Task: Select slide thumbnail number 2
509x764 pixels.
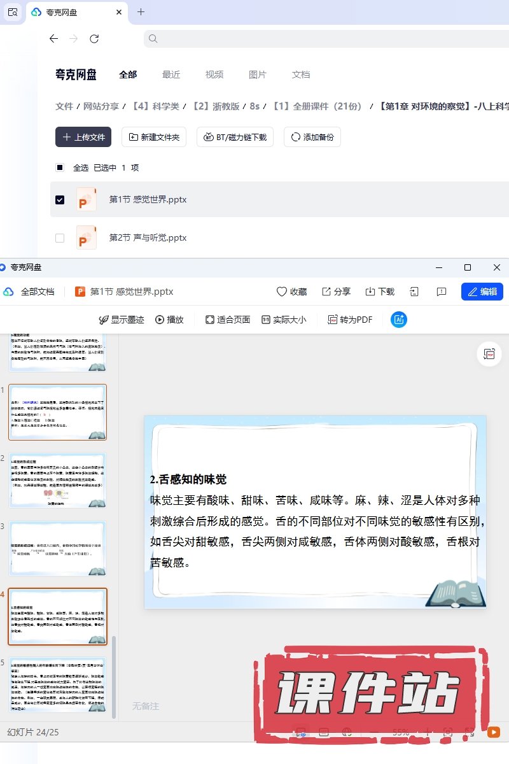Action: [57, 480]
